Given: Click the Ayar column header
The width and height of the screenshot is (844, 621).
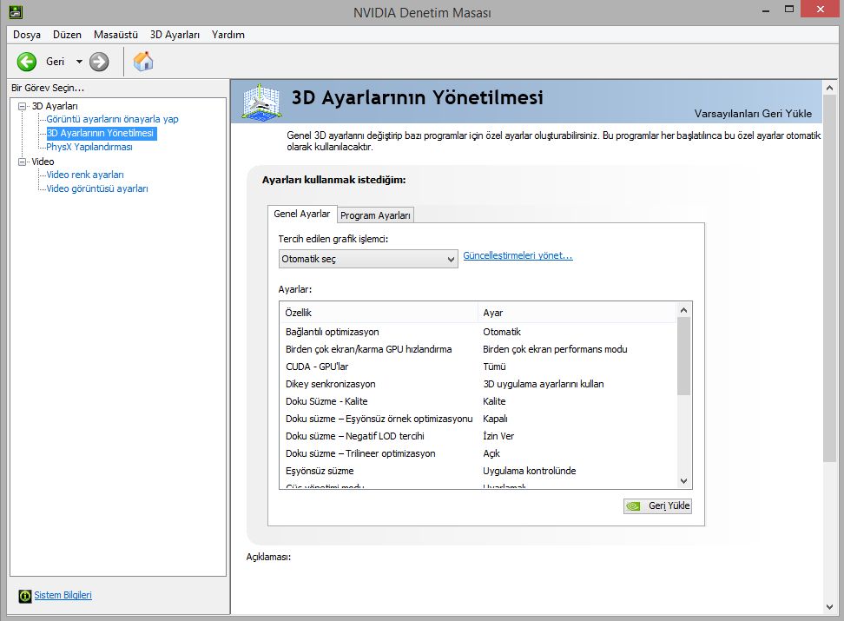Looking at the screenshot, I should [577, 313].
